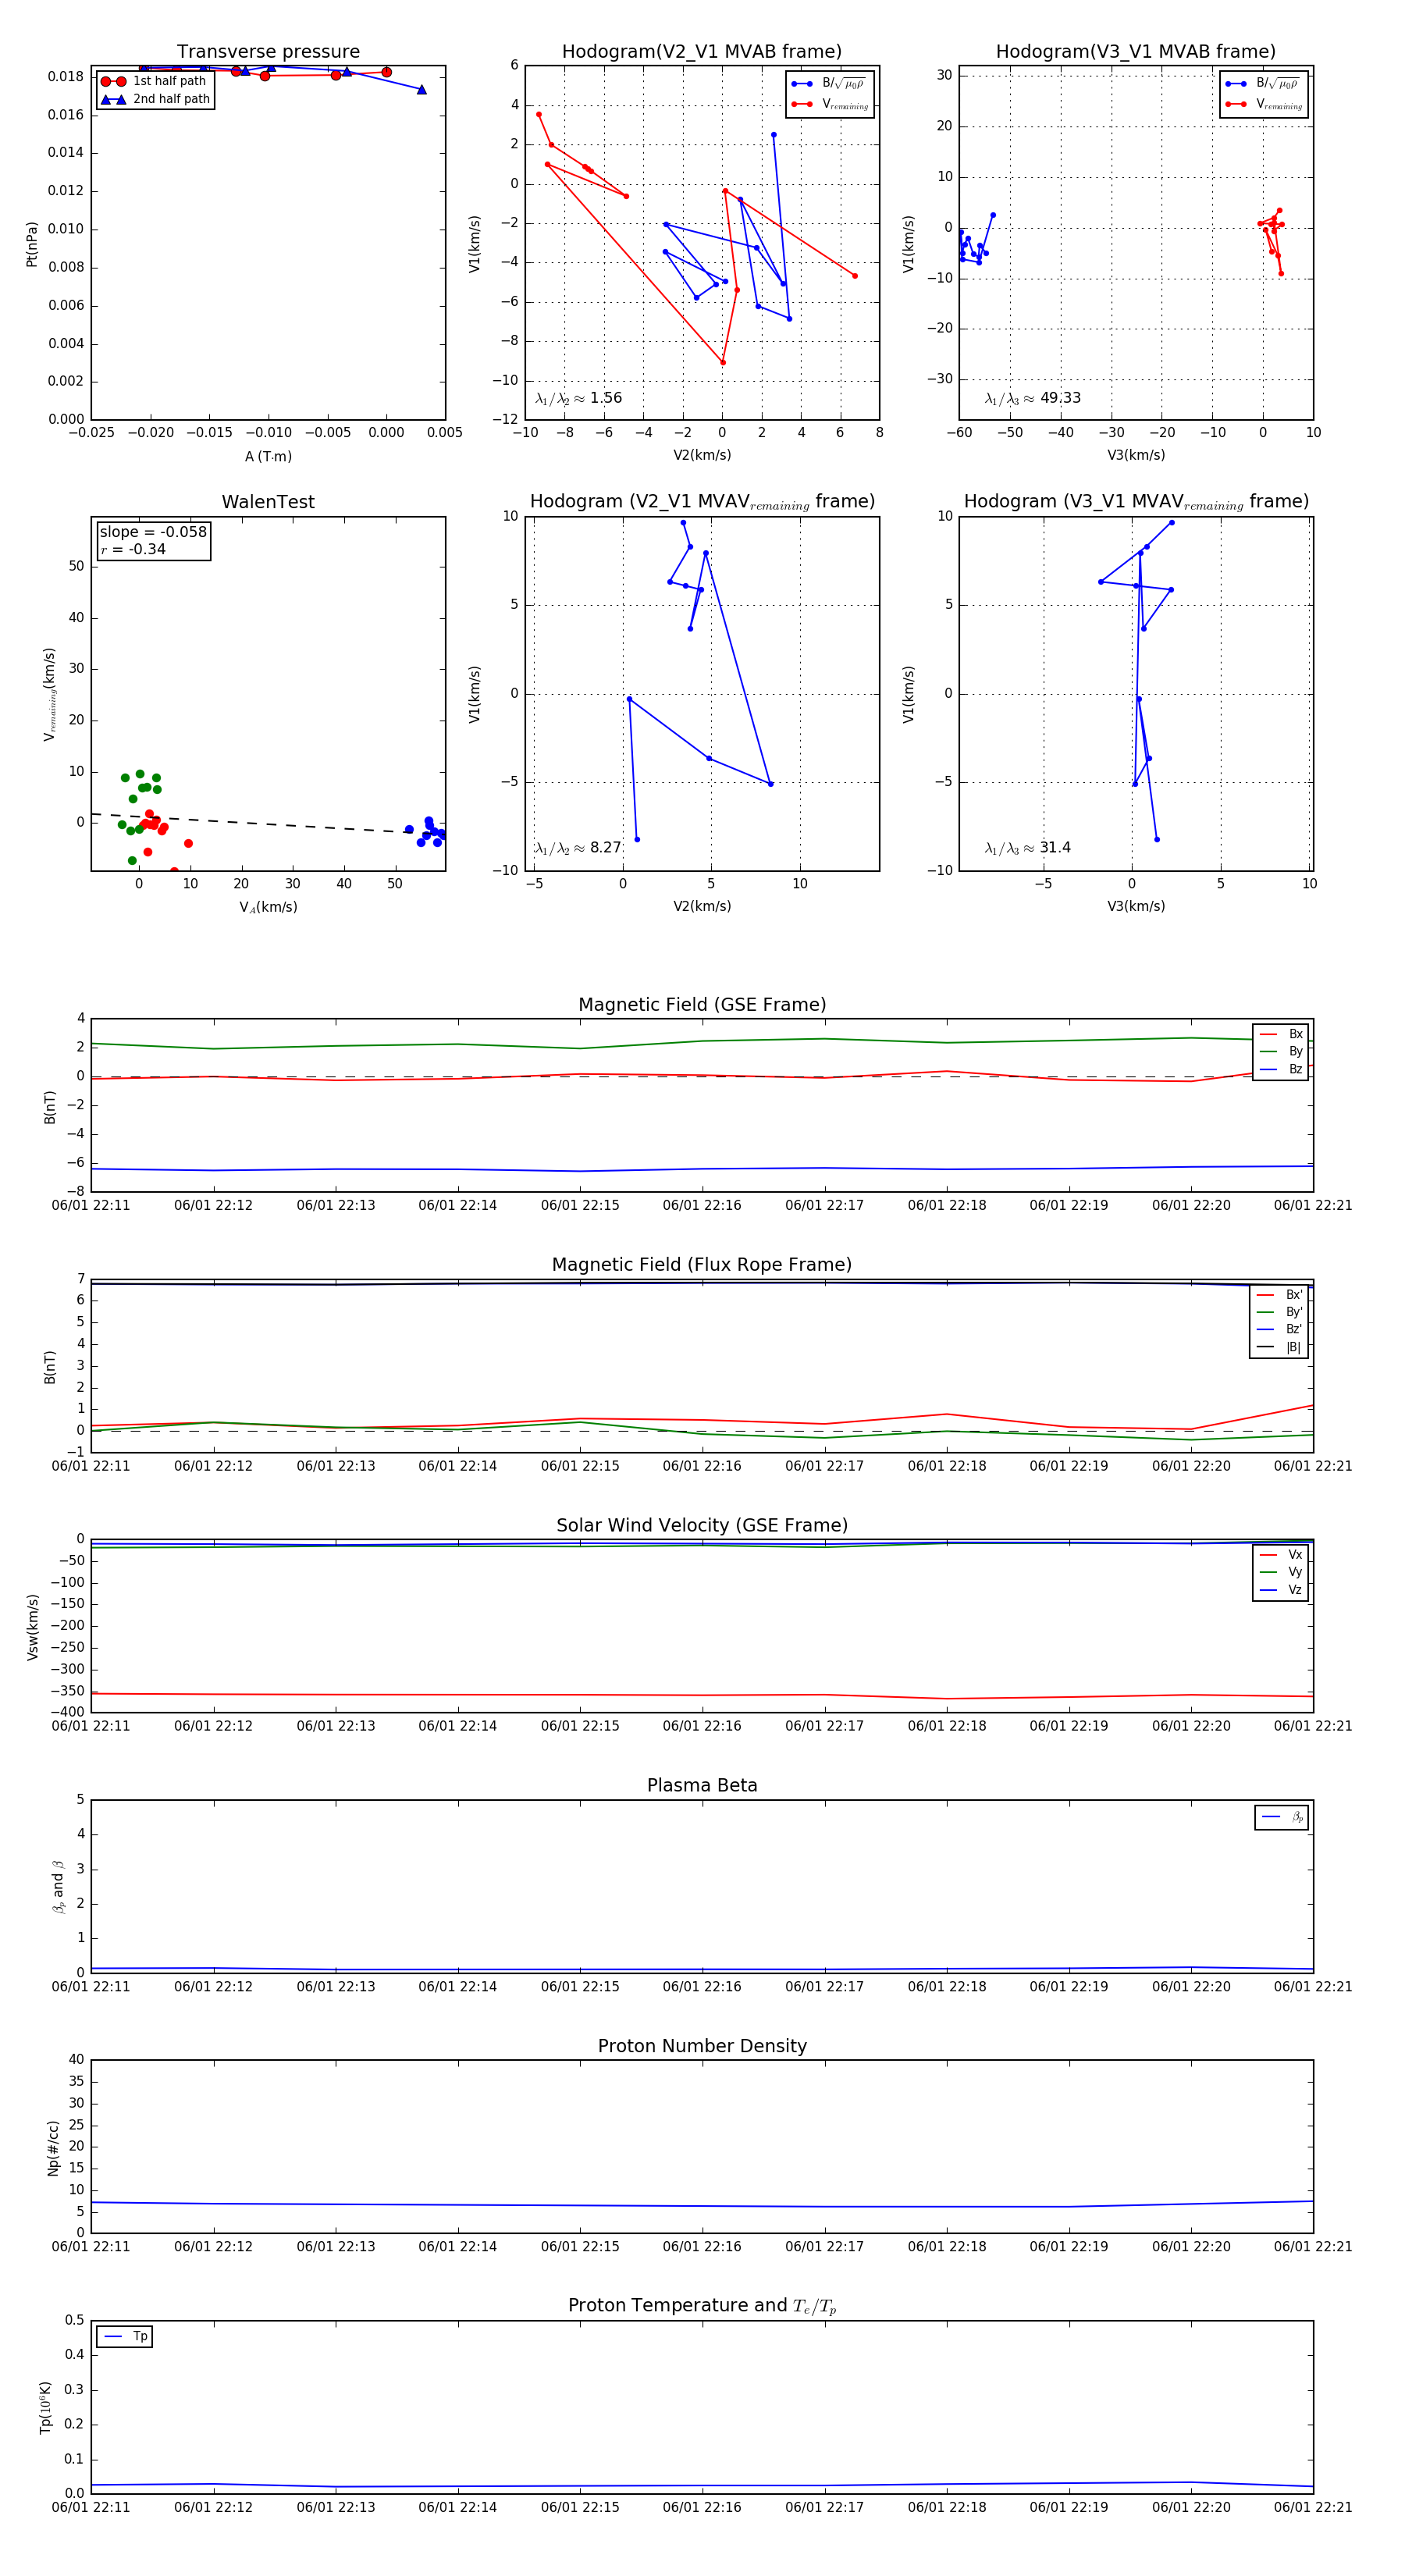Click the λ1/λ2 ≈ 8.27 label
The width and height of the screenshot is (1405, 2576).
pyautogui.click(x=578, y=848)
